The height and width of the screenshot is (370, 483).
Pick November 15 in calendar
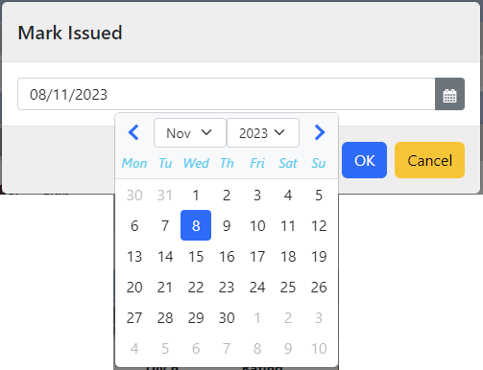[x=196, y=256]
